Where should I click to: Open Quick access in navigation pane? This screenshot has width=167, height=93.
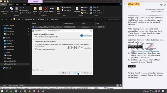click(9, 25)
